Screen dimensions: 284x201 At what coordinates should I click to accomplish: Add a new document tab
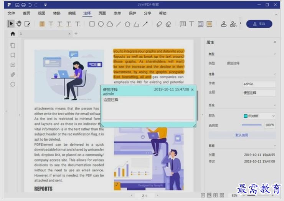[76, 34]
